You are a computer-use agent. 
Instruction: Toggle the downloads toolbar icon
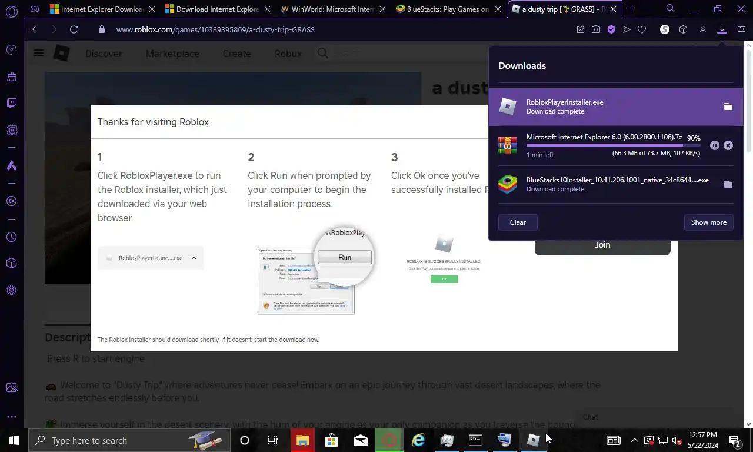722,29
